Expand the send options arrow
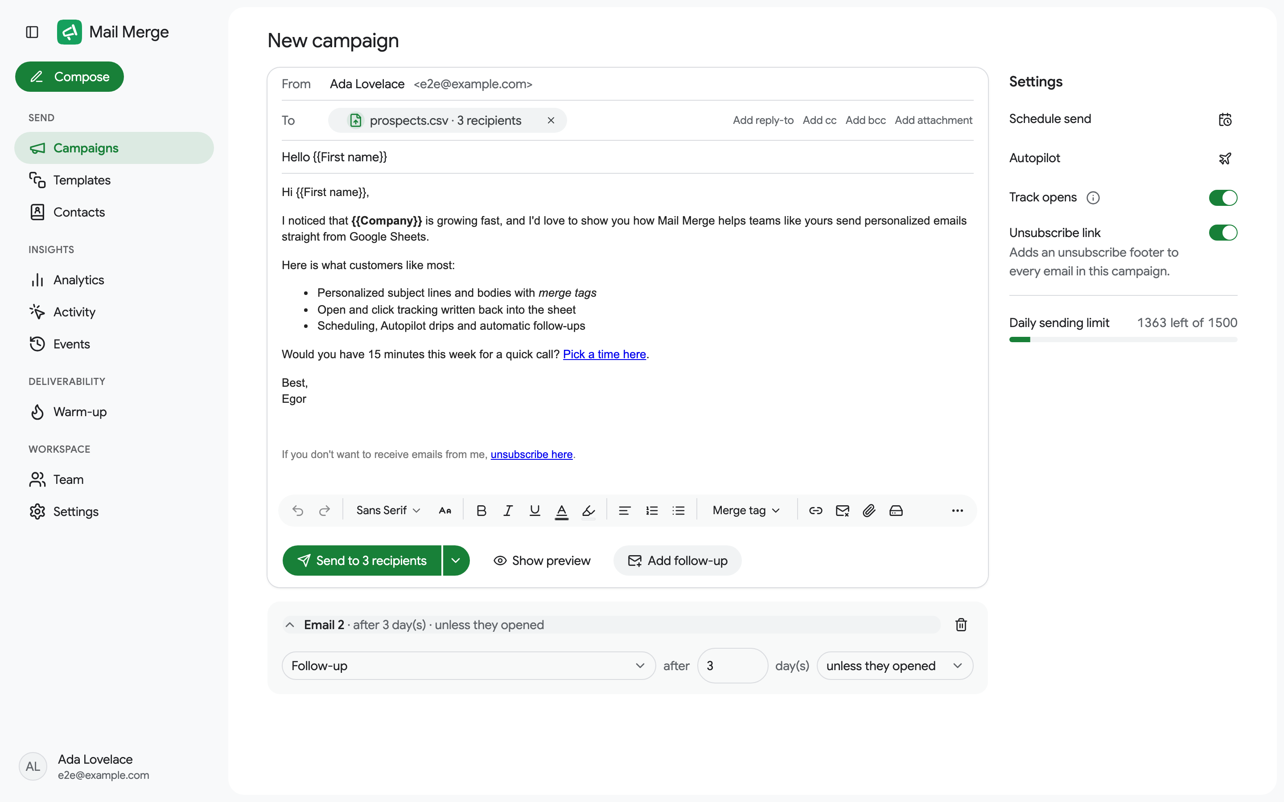Screen dimensions: 1284x802 pyautogui.click(x=456, y=560)
